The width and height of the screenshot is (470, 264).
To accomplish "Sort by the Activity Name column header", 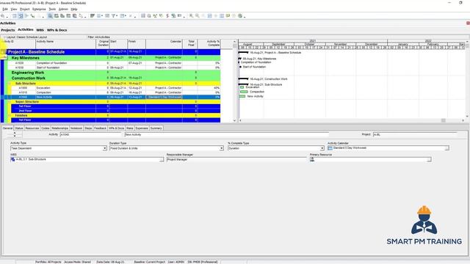I will pos(65,44).
